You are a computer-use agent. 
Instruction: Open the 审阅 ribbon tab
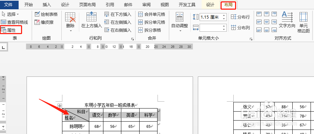pyautogui.click(x=146, y=5)
